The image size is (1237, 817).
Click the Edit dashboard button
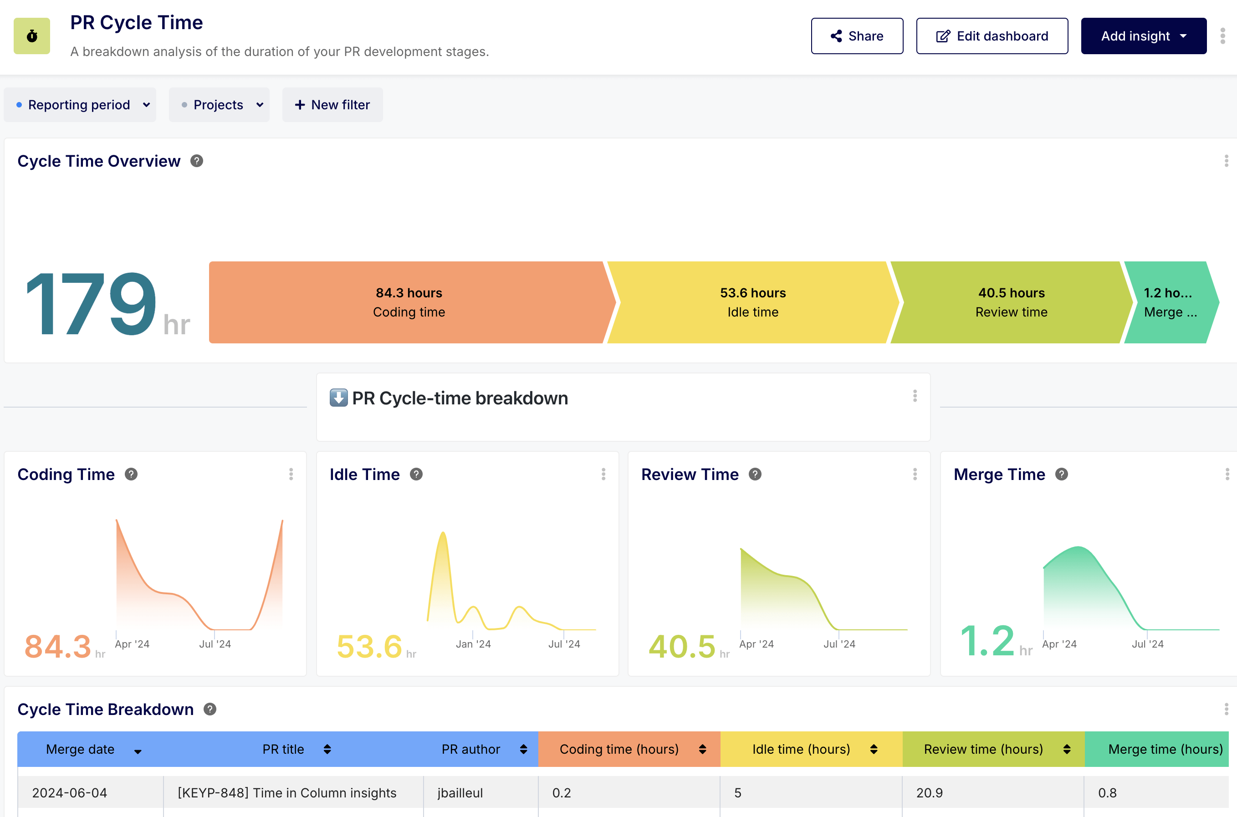pos(992,36)
